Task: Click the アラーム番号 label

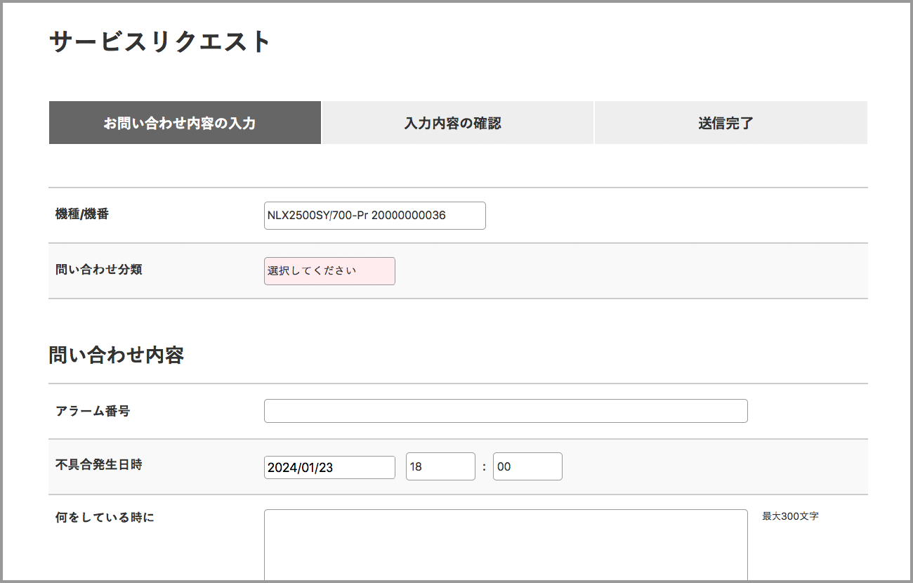Action: click(x=93, y=411)
